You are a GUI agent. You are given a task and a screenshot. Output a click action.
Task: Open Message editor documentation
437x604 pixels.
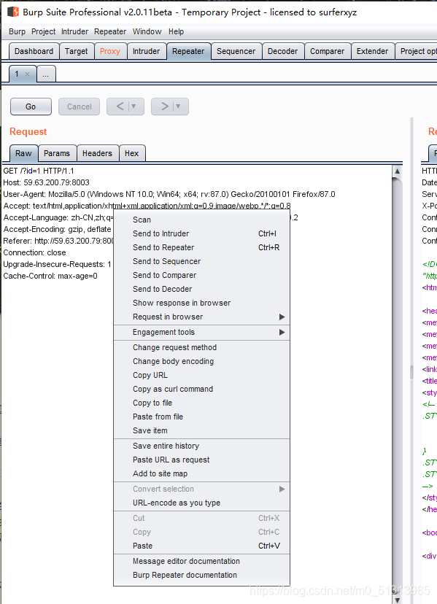201,561
